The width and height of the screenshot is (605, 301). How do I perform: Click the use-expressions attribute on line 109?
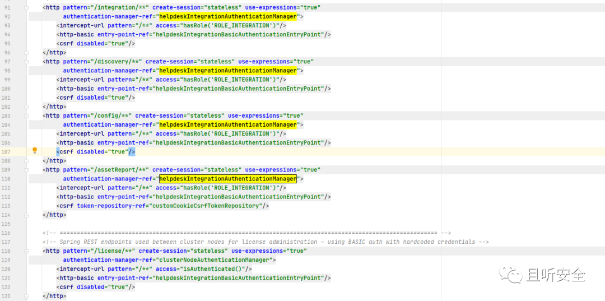pyautogui.click(x=283, y=169)
